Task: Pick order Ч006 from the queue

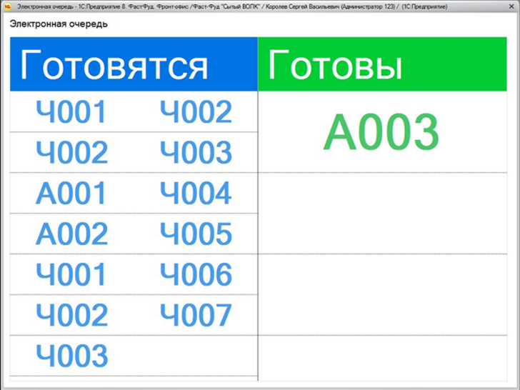Action: tap(196, 275)
